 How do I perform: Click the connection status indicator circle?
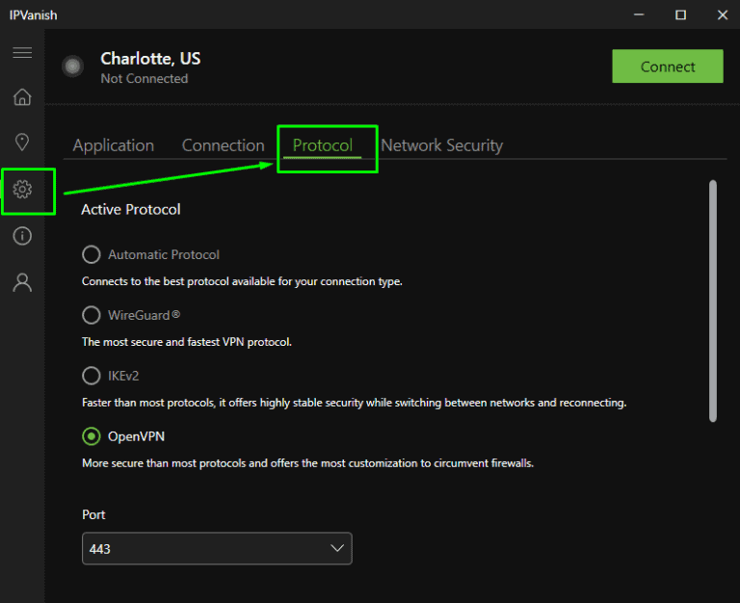pyautogui.click(x=72, y=66)
